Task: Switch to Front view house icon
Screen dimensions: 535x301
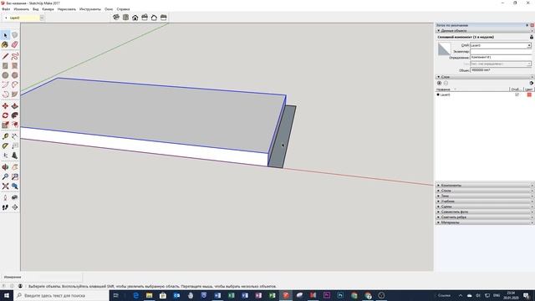Action: coord(135,18)
